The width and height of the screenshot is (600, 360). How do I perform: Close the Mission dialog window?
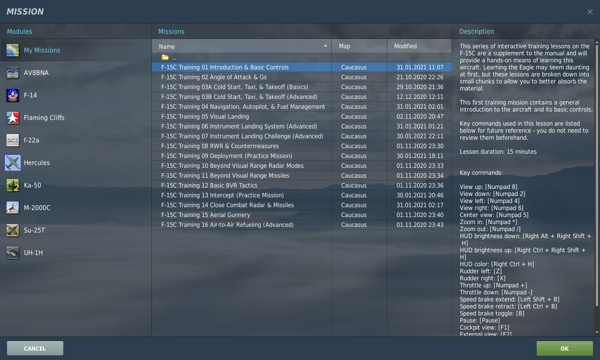[x=590, y=12]
